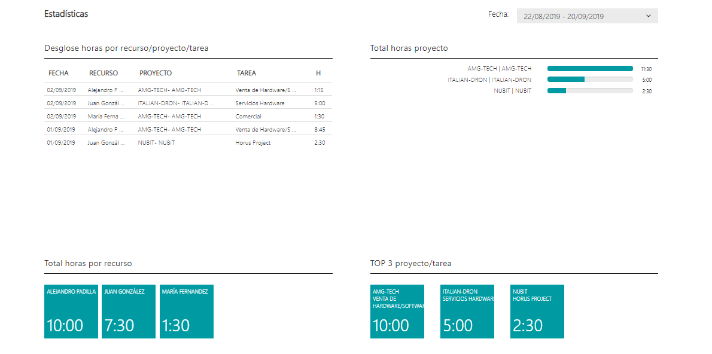Viewport: 712px width, 354px height.
Task: Open the ITALIAN-DRON Servicios Hardware tile
Action: [467, 312]
